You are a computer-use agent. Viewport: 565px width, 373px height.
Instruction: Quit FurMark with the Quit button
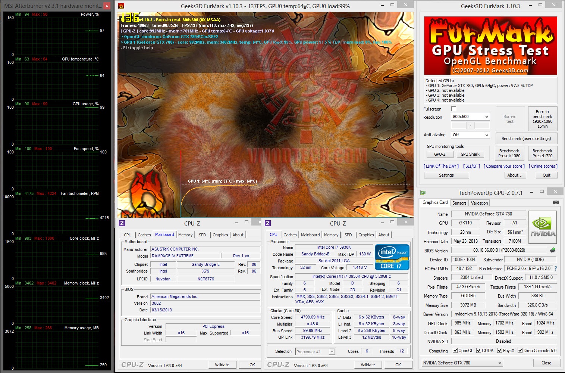click(x=546, y=175)
